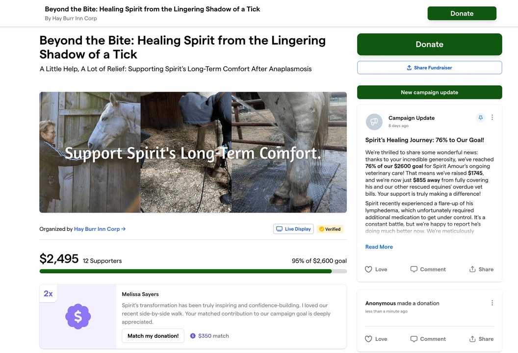Share the anonymous donation post
This screenshot has width=518, height=353.
[481, 339]
